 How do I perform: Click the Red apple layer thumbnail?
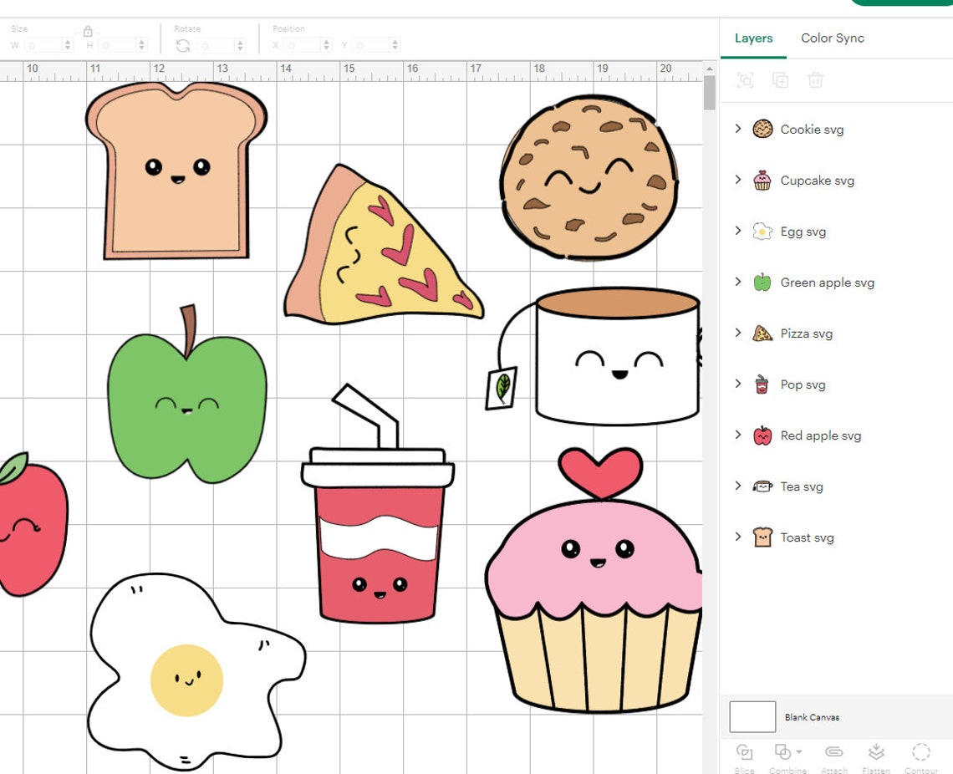tap(762, 435)
